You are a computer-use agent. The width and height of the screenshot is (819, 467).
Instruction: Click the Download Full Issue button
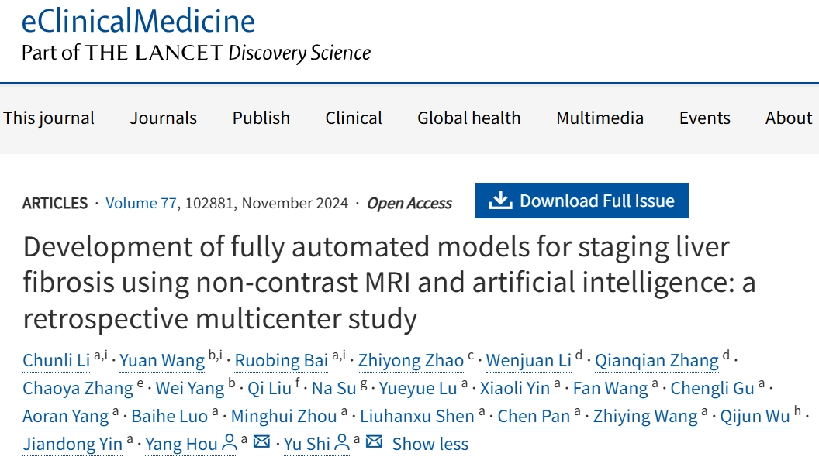point(582,201)
